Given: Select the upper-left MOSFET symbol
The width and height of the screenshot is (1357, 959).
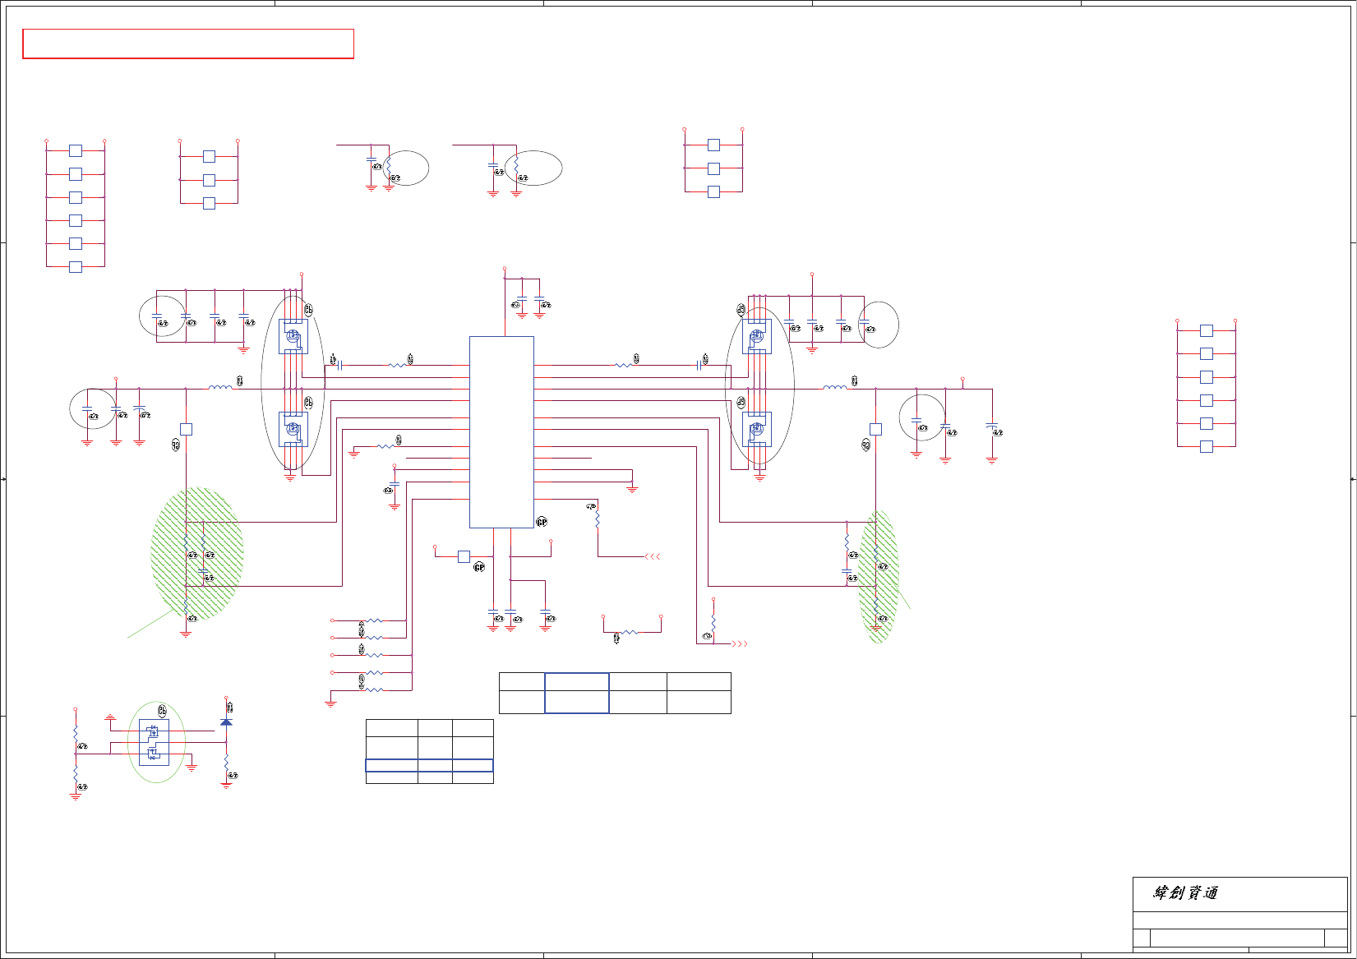Looking at the screenshot, I should tap(293, 336).
